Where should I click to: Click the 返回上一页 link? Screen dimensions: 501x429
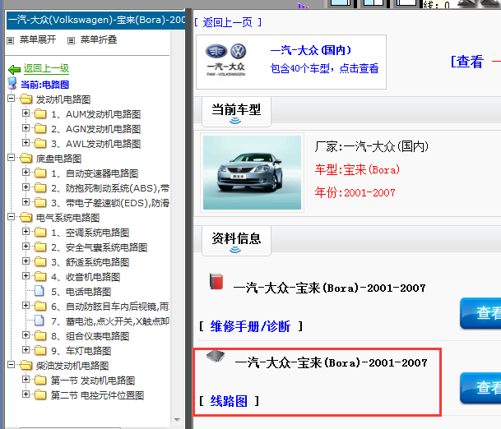[x=227, y=22]
